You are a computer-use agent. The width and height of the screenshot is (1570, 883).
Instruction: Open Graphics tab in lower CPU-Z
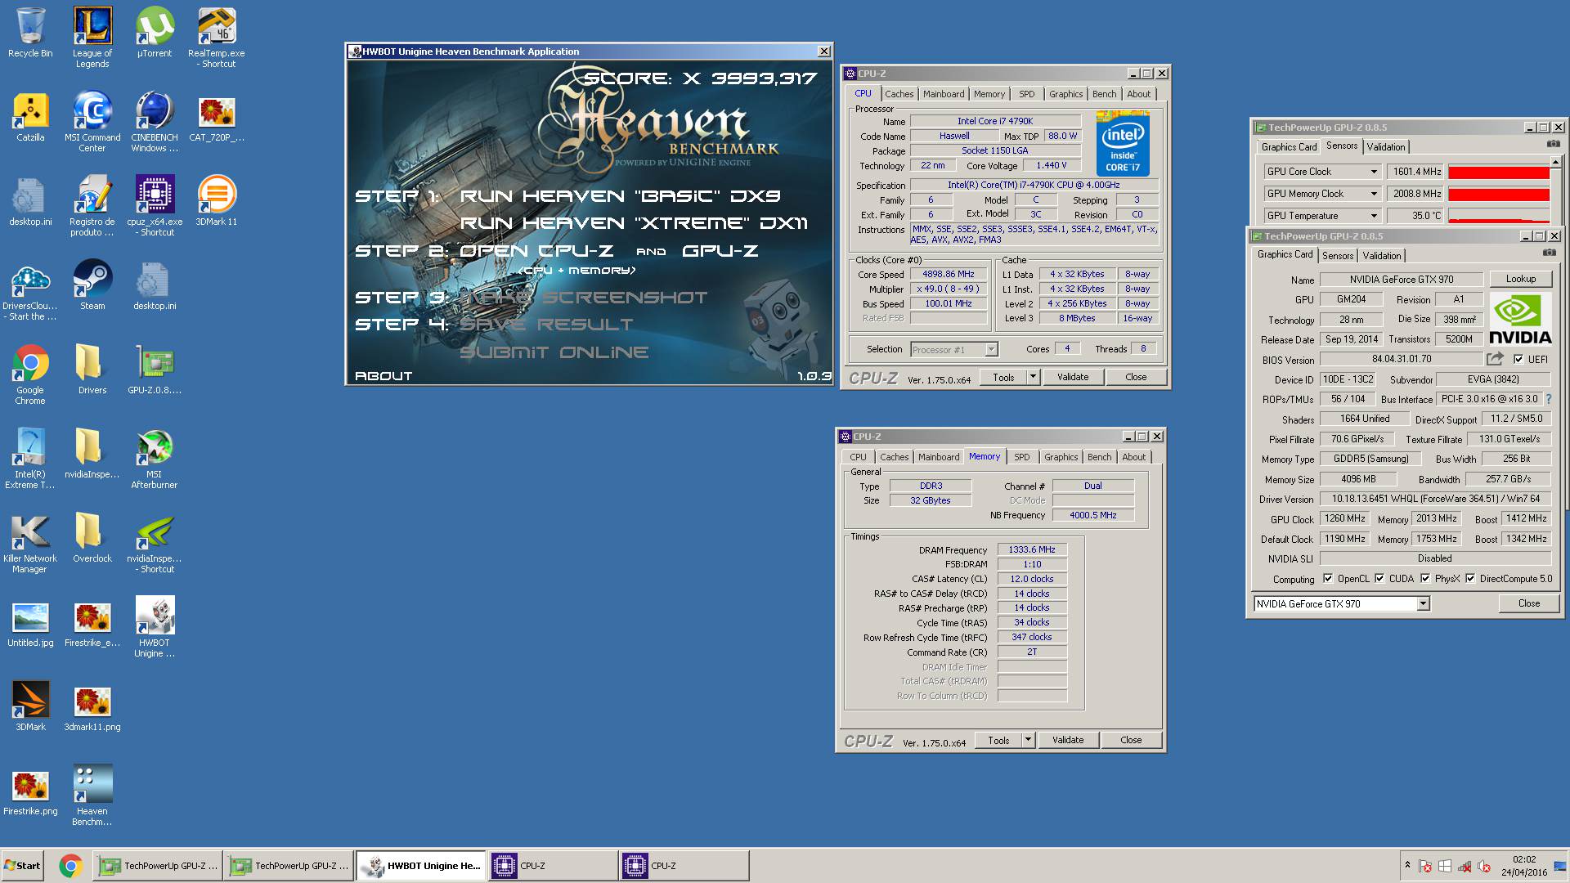(x=1061, y=457)
